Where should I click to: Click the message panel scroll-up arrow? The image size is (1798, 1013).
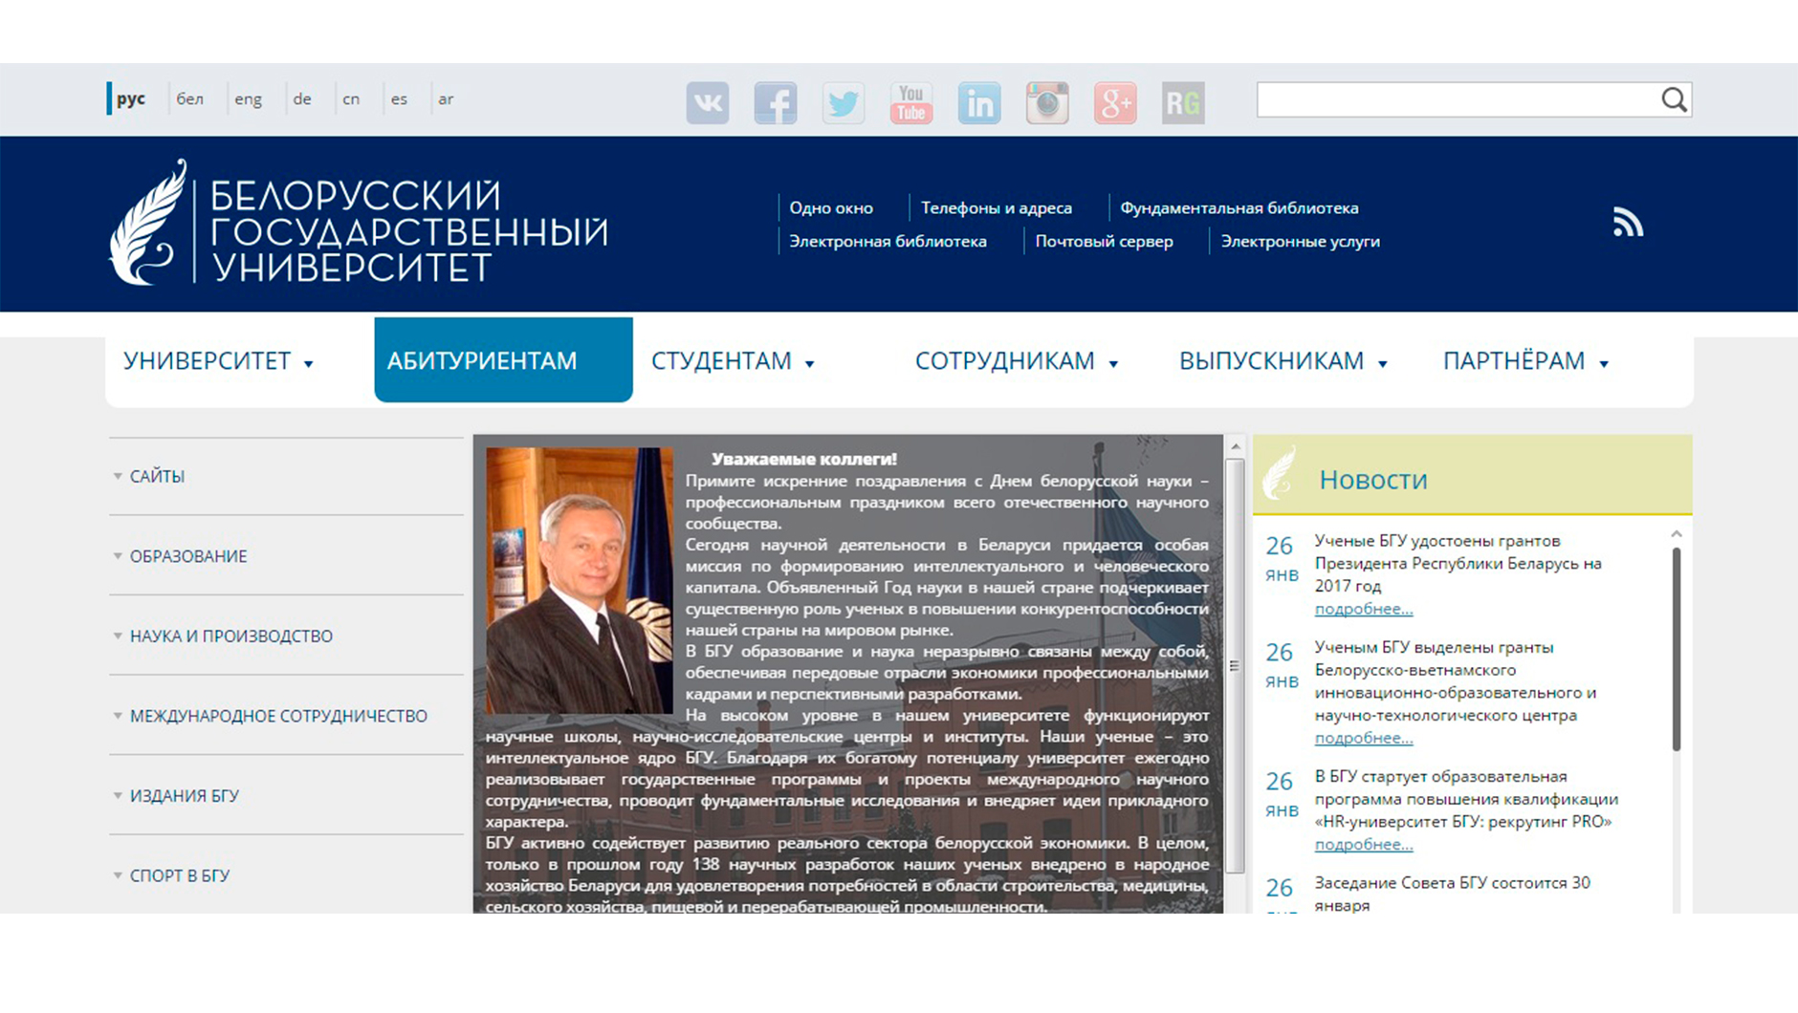[1236, 446]
